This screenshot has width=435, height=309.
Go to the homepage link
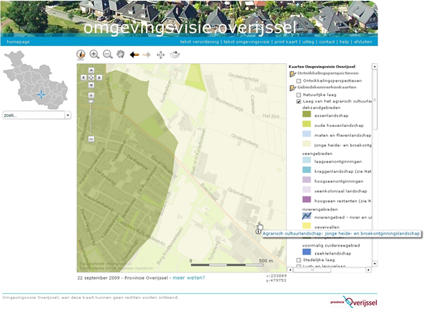point(18,42)
